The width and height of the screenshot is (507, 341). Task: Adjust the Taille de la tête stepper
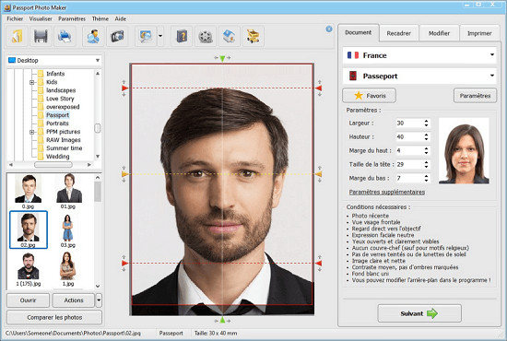click(426, 164)
